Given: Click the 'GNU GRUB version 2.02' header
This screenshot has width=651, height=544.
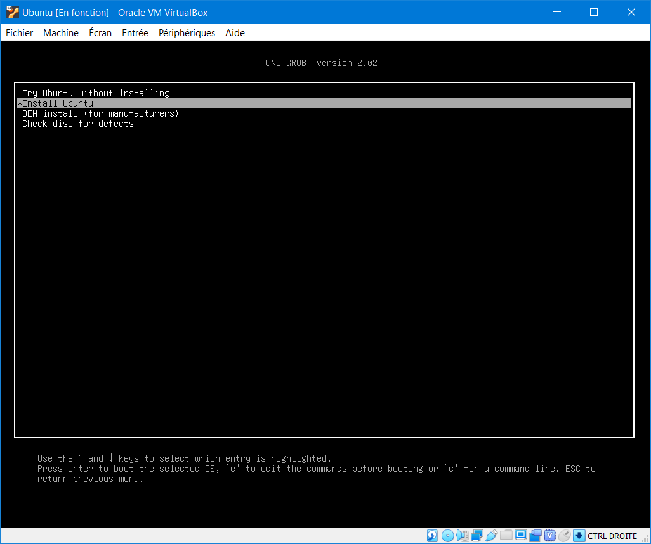Looking at the screenshot, I should tap(321, 63).
